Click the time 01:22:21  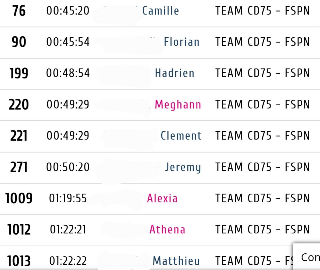68,230
